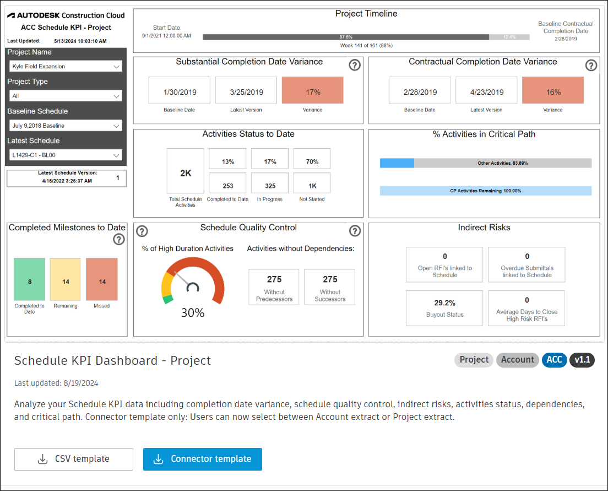Click Baseline Contractual Completion Date label
608x491 pixels.
pos(566,28)
